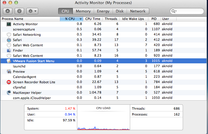Image resolution: width=208 pixels, height=134 pixels.
Task: Sort by Idle Wake Ups column
Action: click(x=134, y=19)
